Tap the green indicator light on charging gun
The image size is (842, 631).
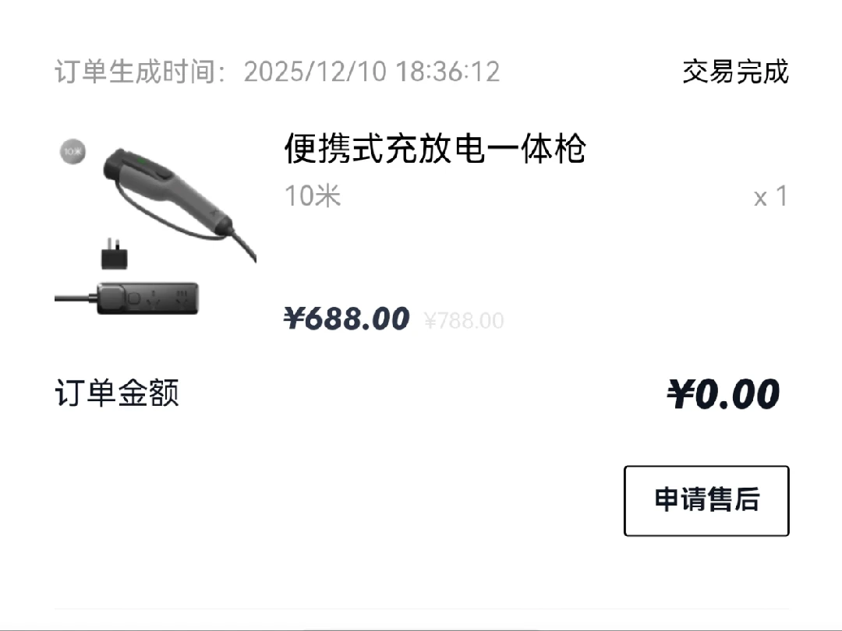[x=141, y=160]
